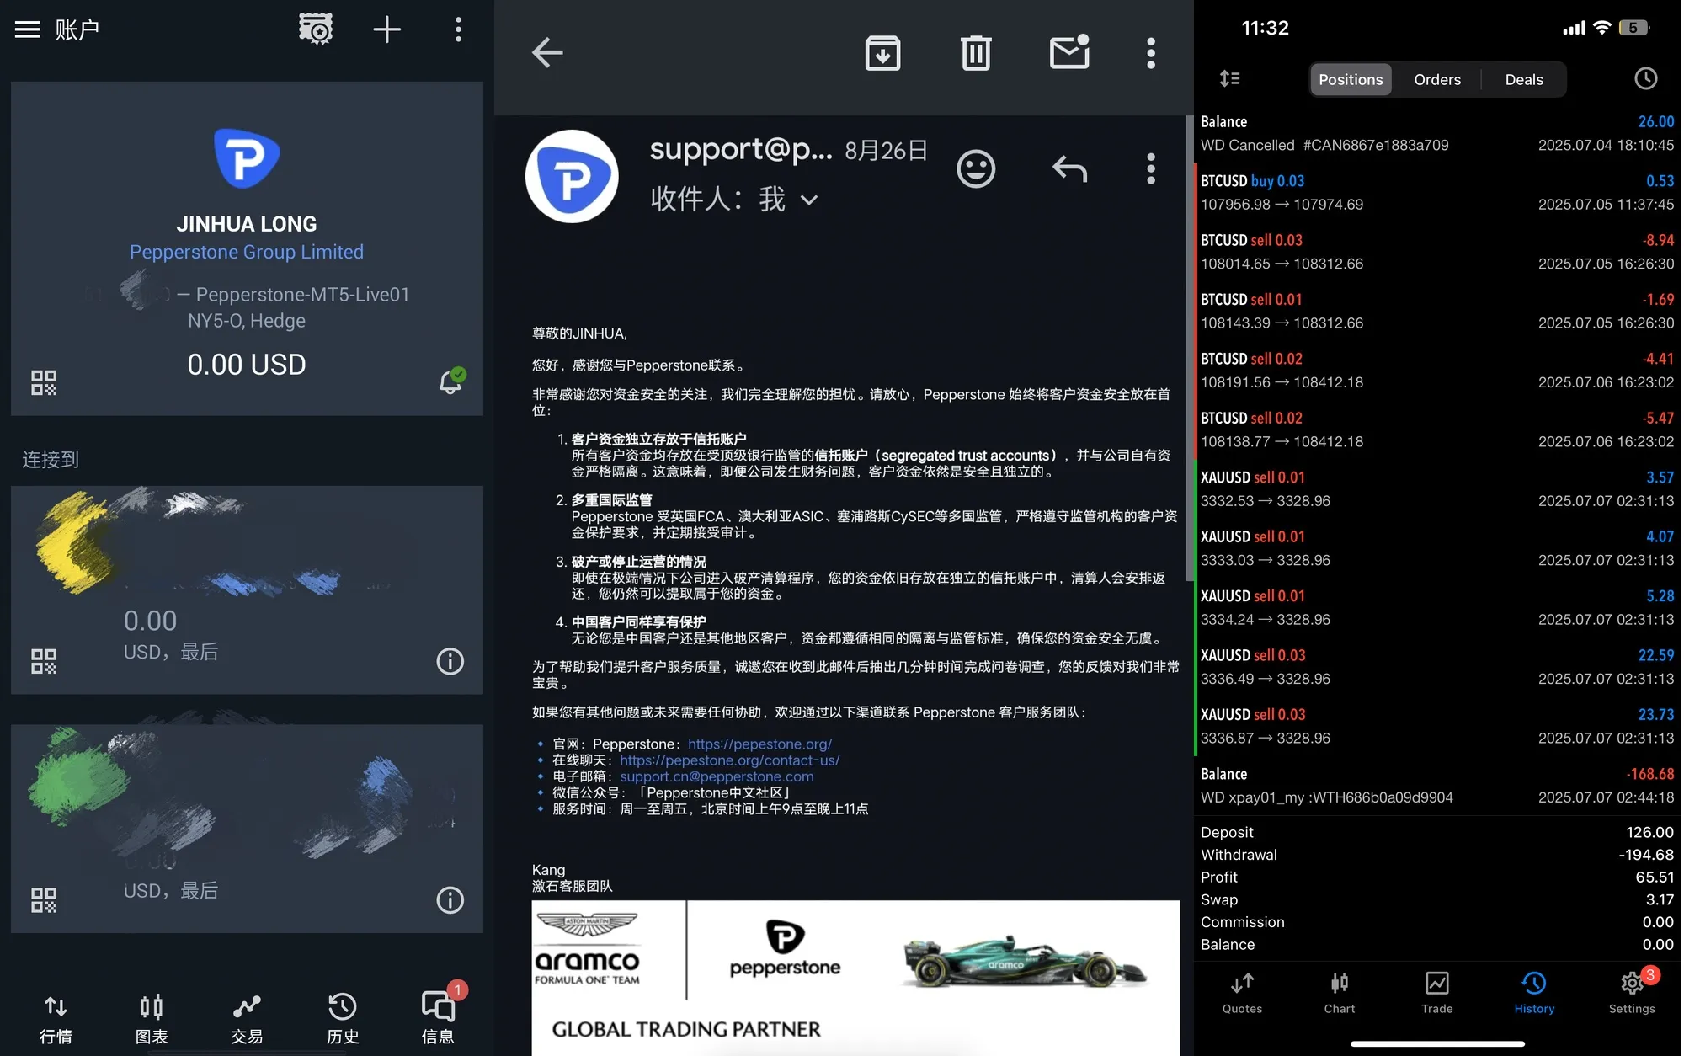This screenshot has width=1684, height=1056.
Task: Select XAUUSD sell 0.01 with 4.07 profit
Action: 1437,548
